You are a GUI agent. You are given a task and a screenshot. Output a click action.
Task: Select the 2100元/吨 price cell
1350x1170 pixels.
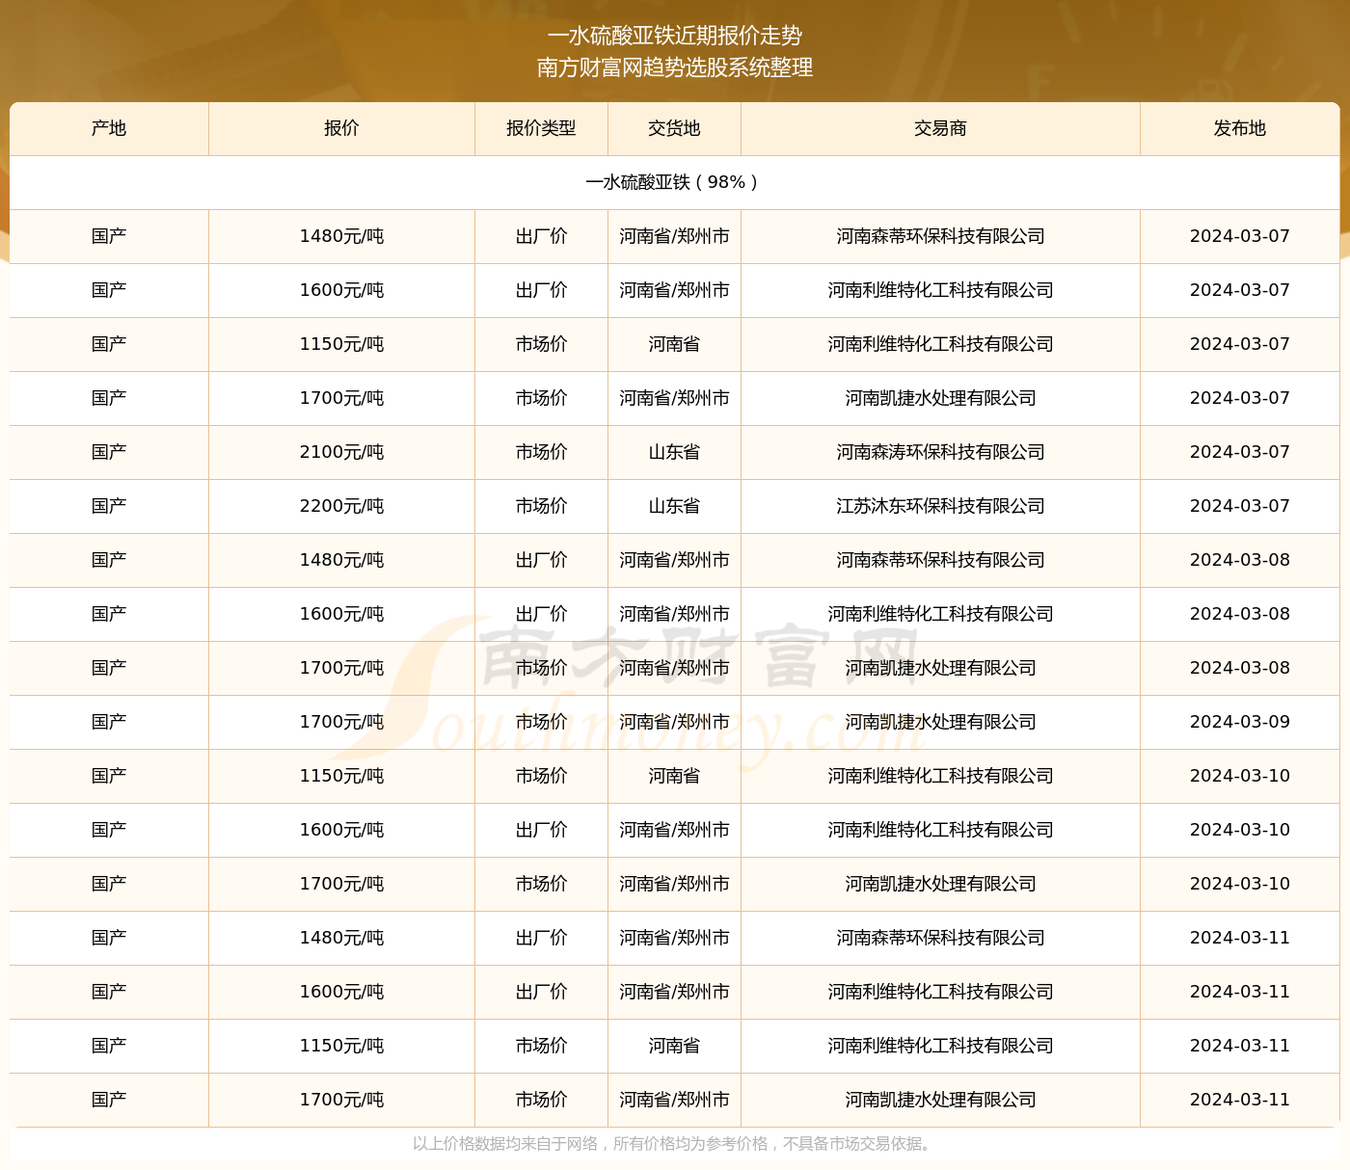(341, 452)
